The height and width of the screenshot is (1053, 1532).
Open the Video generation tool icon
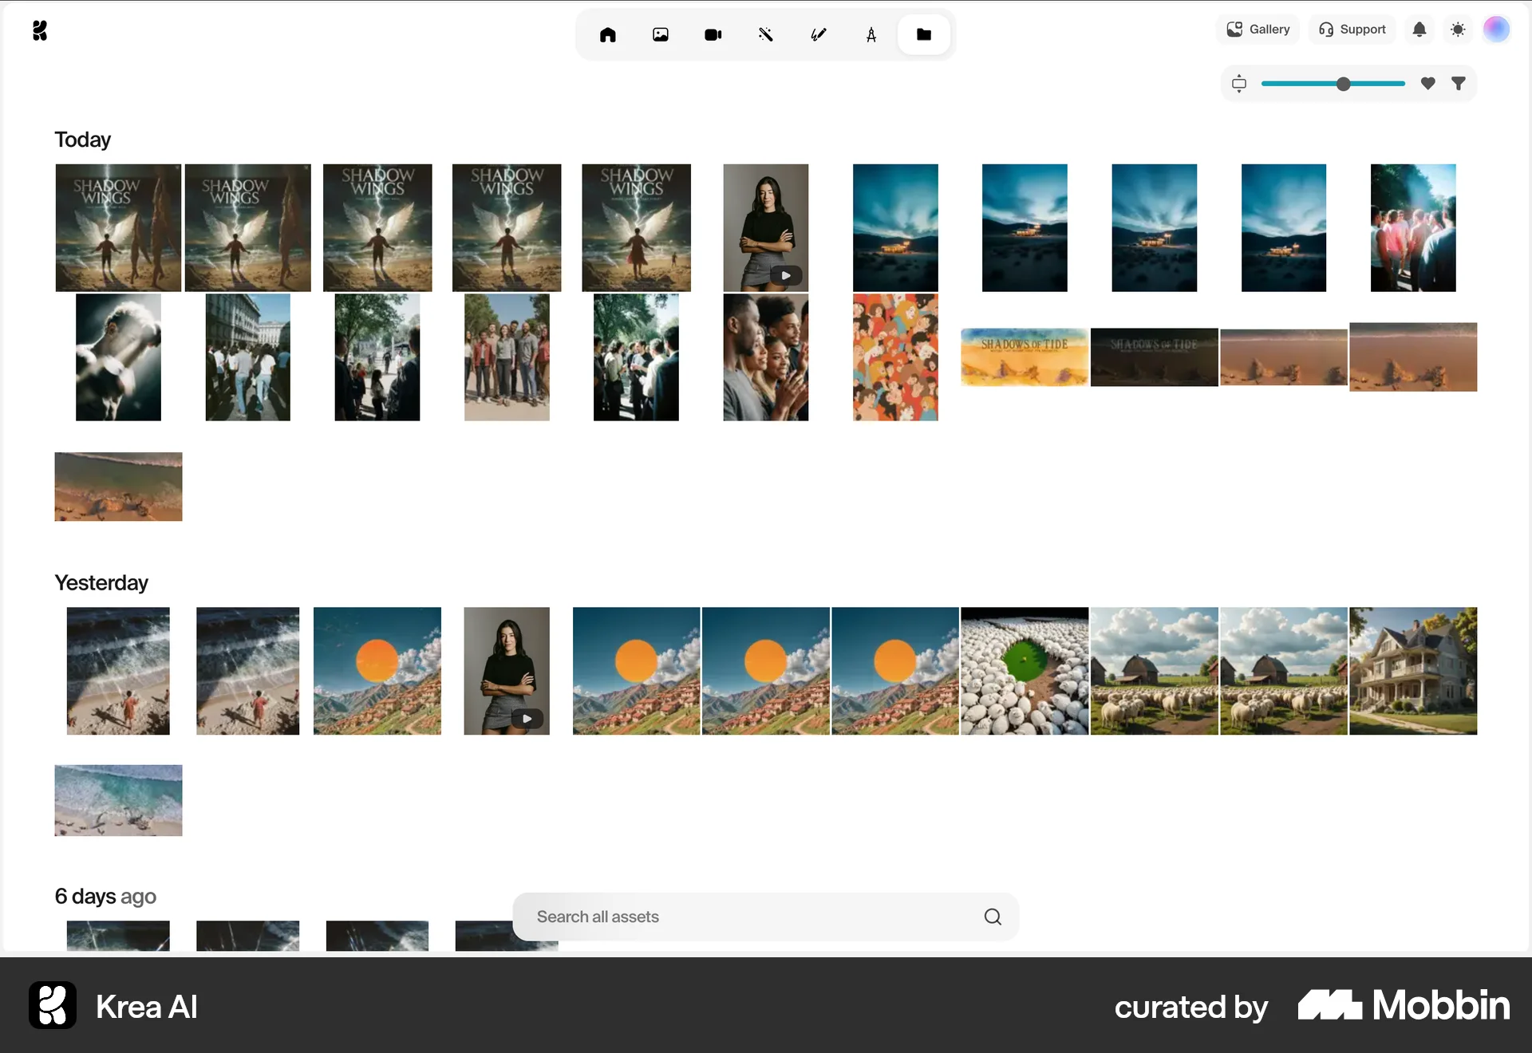713,34
